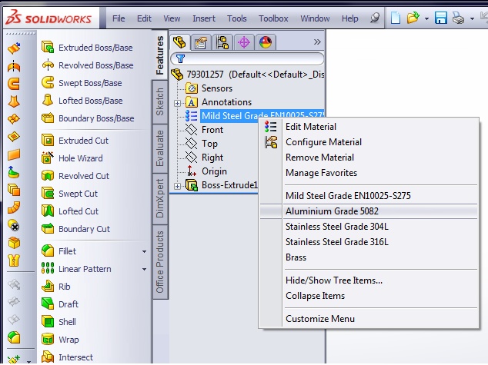
Task: Switch to the Evaluate vertical tab
Action: [160, 148]
